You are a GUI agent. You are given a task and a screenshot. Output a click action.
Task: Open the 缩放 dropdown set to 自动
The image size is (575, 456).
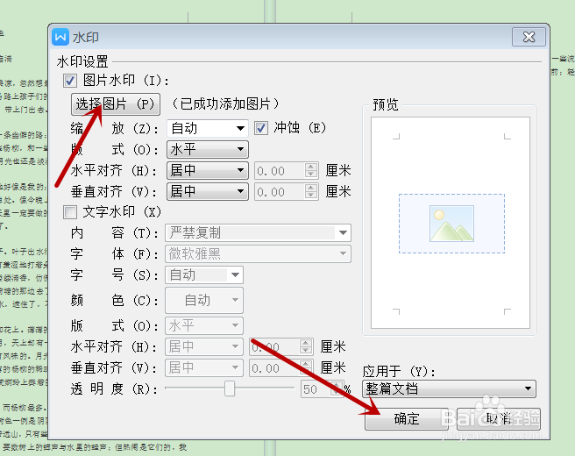pos(208,128)
